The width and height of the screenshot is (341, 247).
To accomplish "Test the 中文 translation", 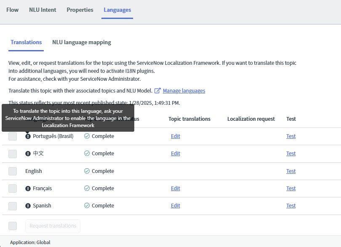I will pos(291,154).
